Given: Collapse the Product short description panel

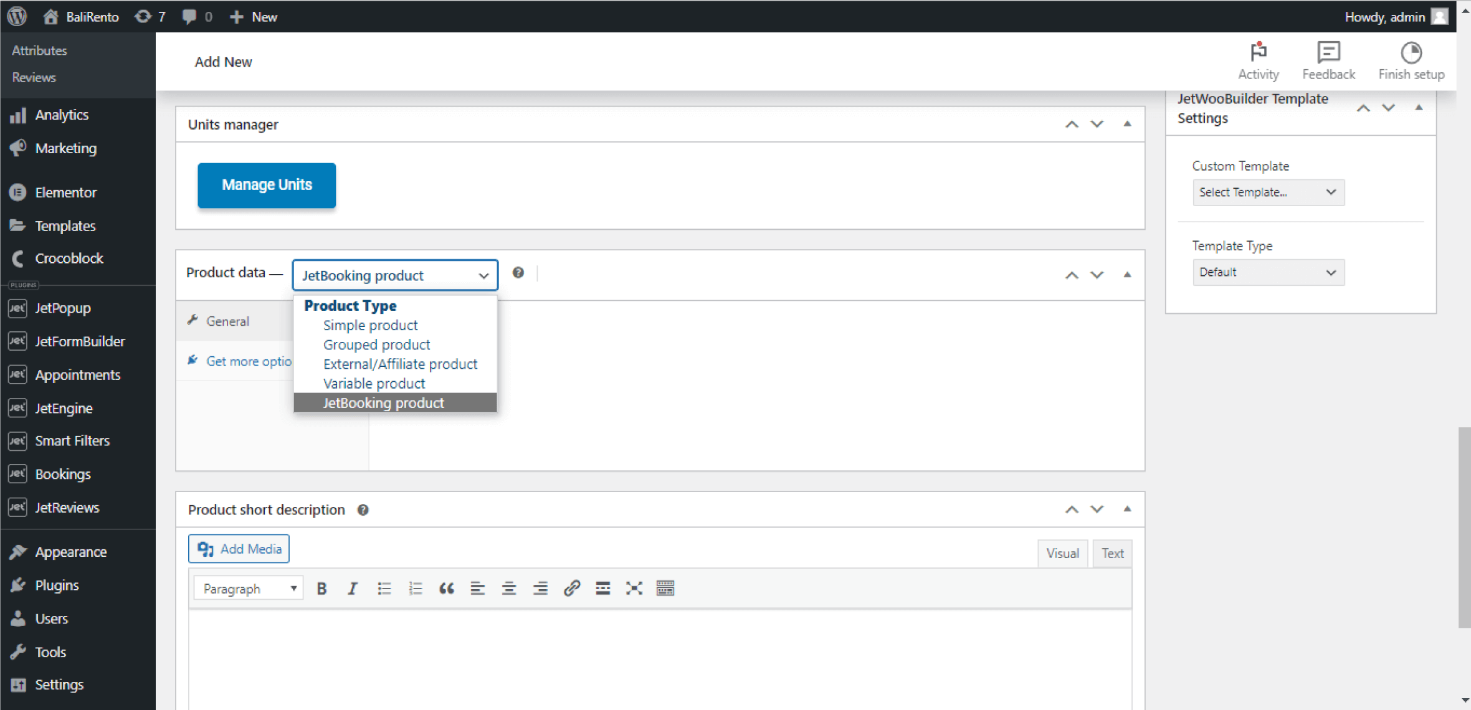Looking at the screenshot, I should [1127, 509].
